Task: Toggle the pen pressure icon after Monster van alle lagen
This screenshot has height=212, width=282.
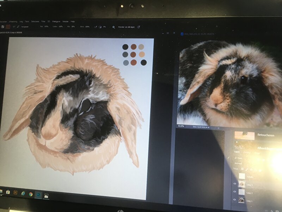Action: (139, 27)
